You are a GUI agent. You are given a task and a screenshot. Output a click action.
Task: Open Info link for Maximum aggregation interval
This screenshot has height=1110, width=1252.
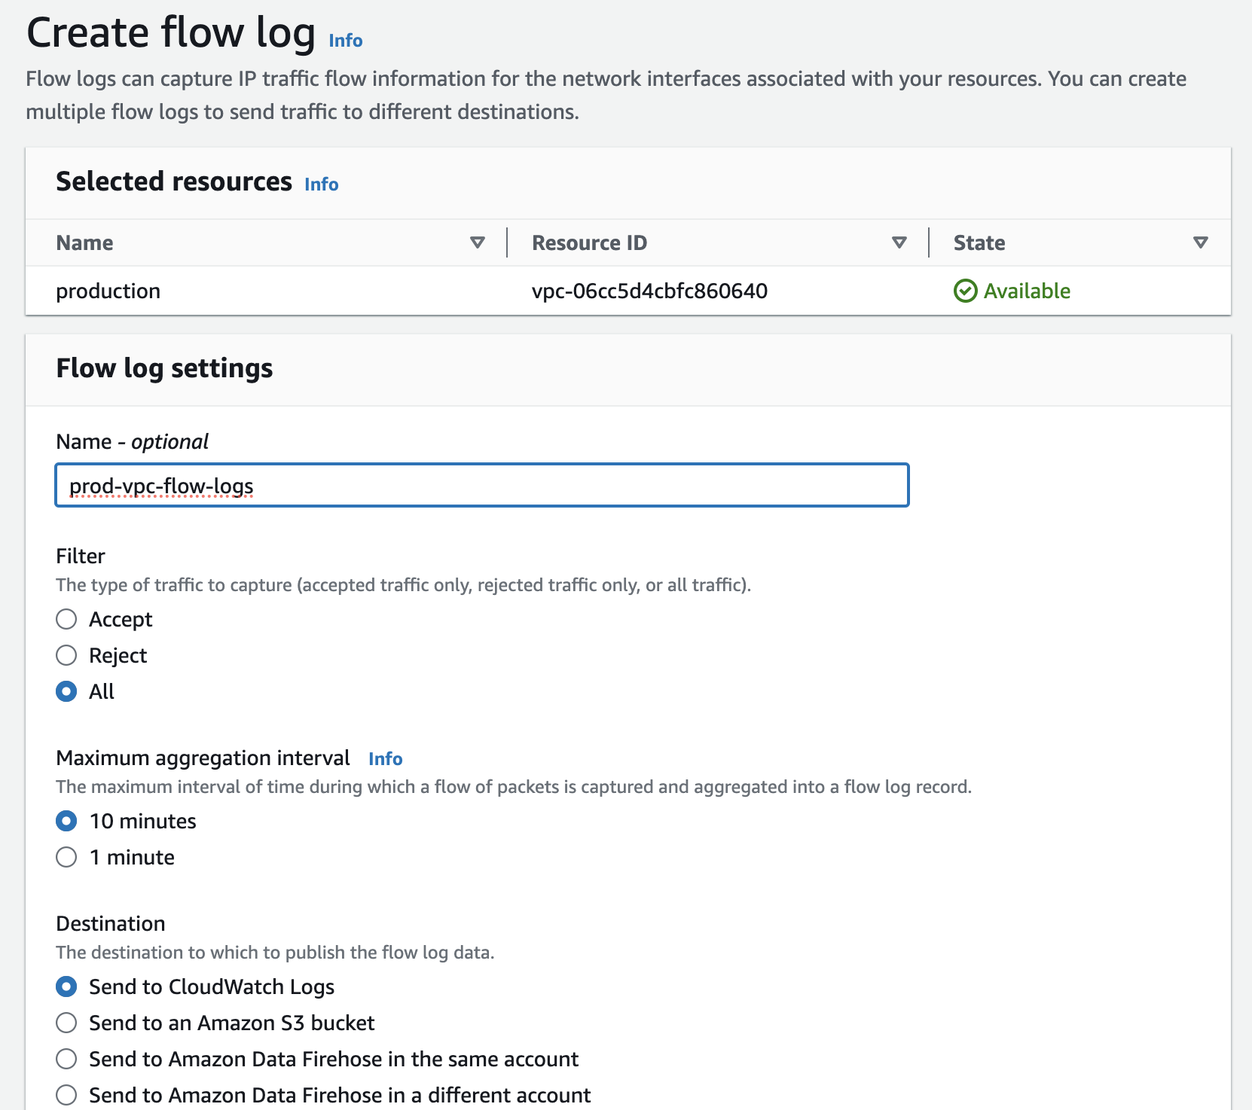click(x=385, y=759)
